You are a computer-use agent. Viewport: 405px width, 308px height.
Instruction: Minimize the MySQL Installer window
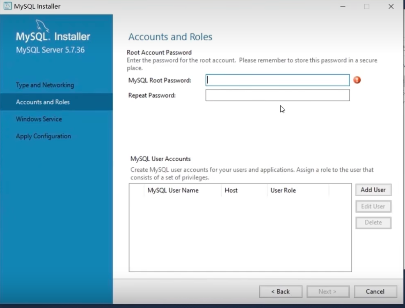click(x=343, y=6)
